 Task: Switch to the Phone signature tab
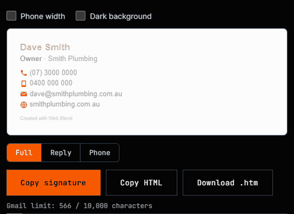click(100, 152)
